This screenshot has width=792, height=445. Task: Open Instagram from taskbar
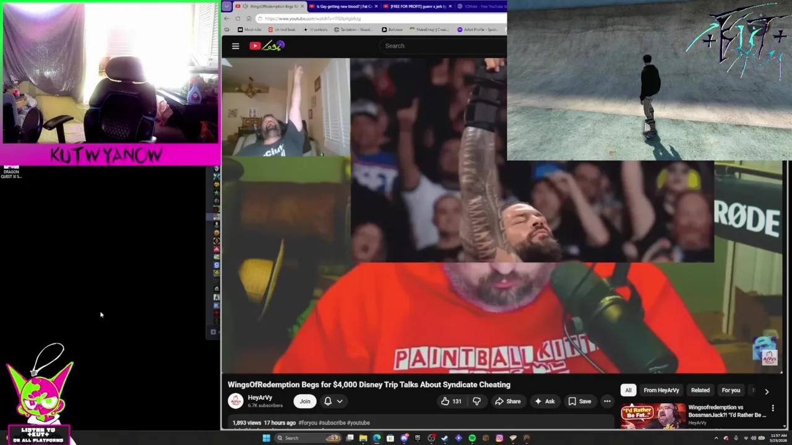[499, 438]
